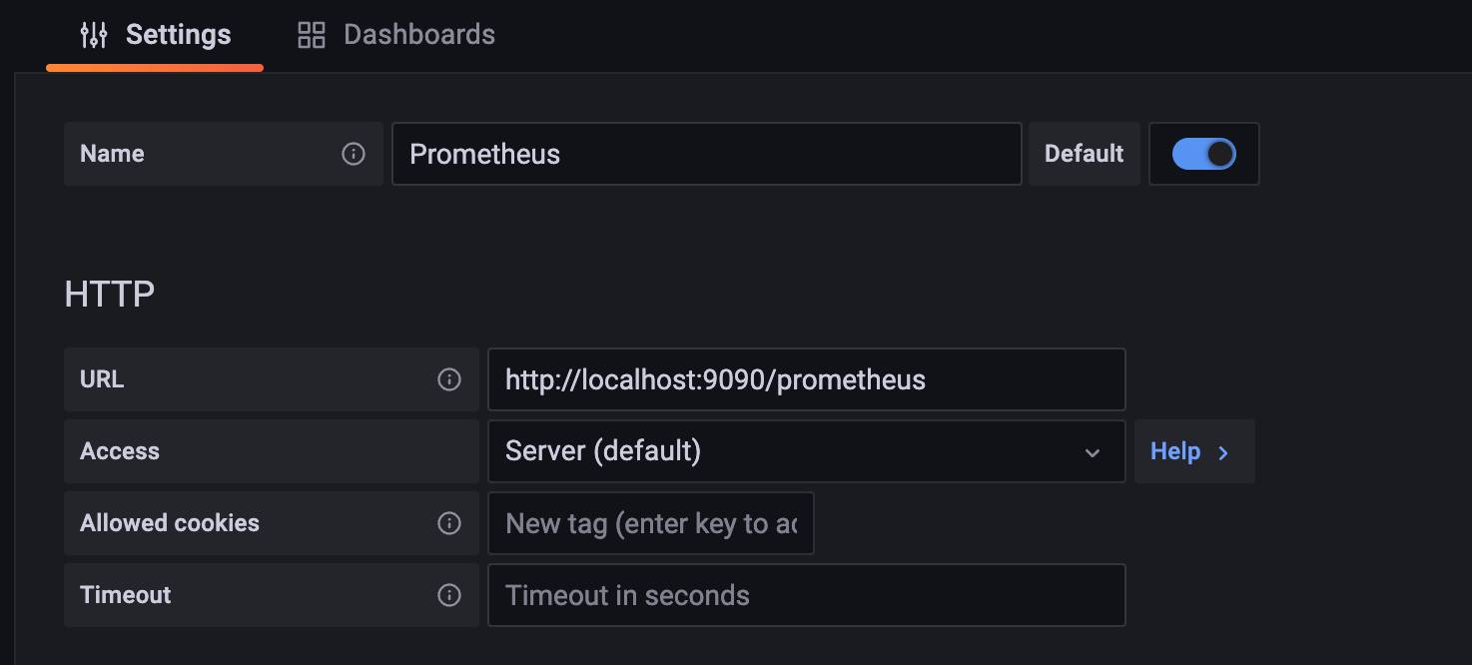
Task: Click the chevron inside the Access selector
Action: (1092, 451)
